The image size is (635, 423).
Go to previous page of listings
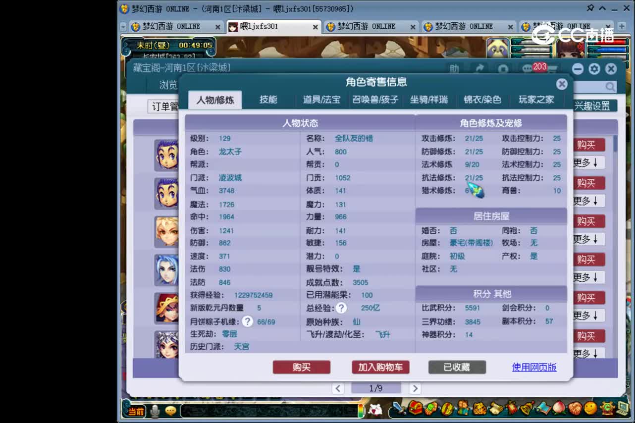coord(338,388)
